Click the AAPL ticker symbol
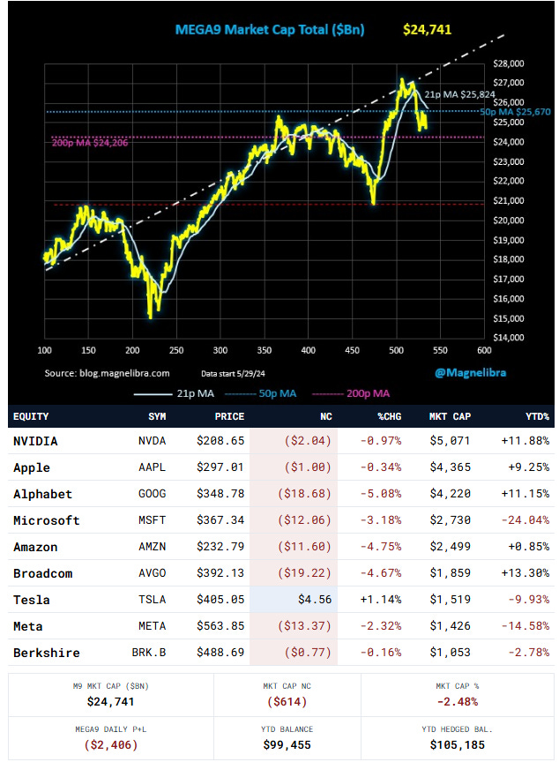559x762 pixels. point(152,467)
